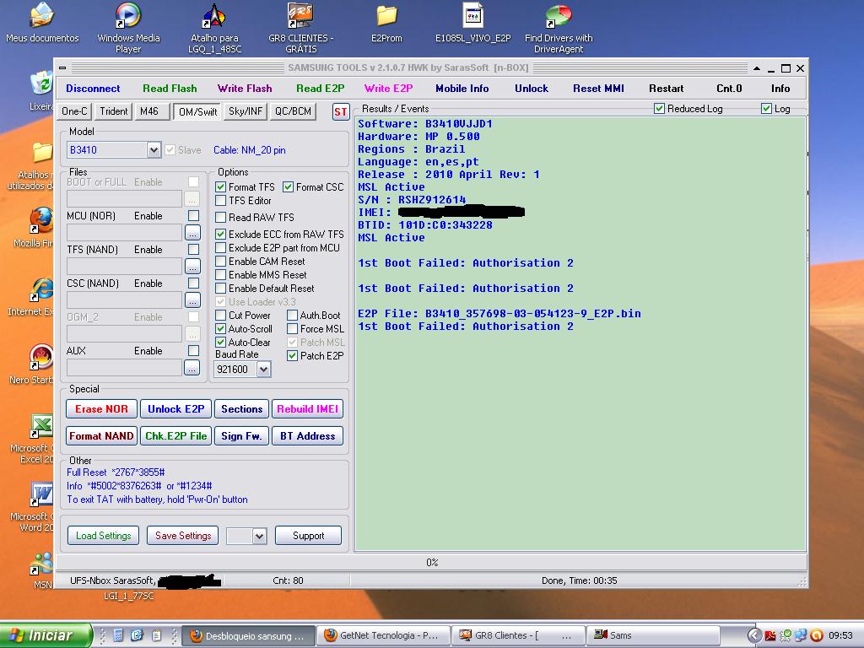This screenshot has width=864, height=648.
Task: Switch to GetNet Tecnologia taskbar item
Action: 384,636
